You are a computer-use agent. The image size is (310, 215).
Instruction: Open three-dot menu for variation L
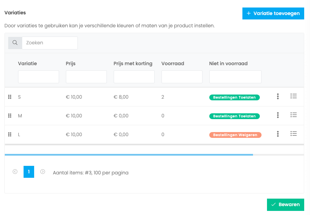(x=278, y=134)
